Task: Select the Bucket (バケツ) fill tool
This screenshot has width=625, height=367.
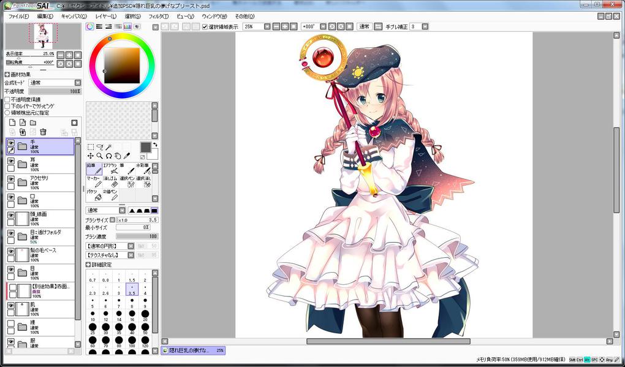Action: pos(94,195)
